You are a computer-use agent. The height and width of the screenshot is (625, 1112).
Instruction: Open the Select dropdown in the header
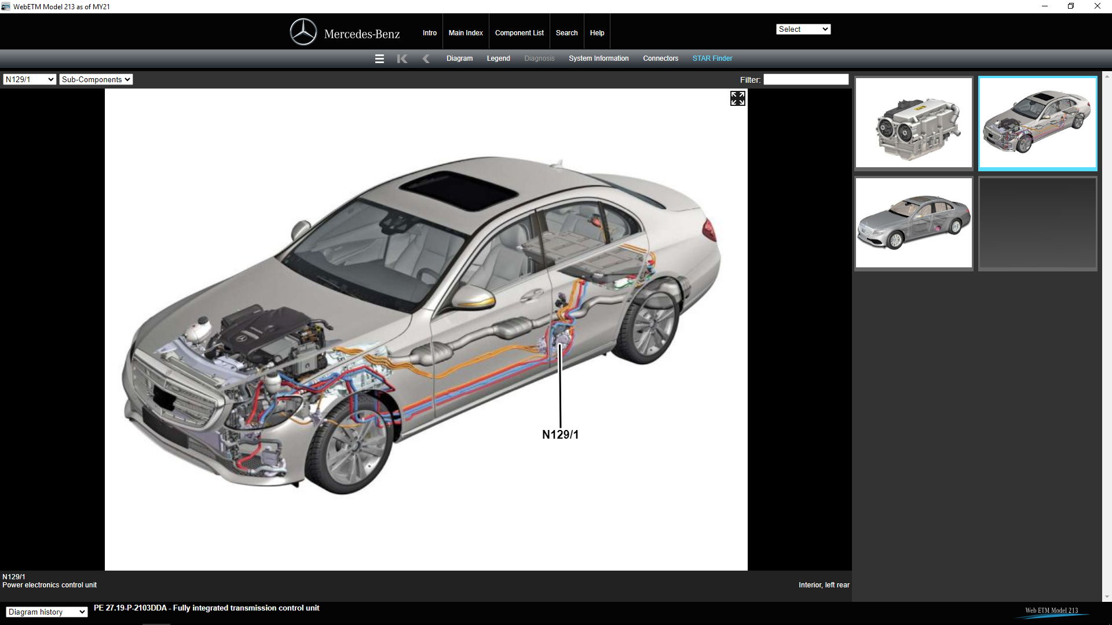pos(803,29)
